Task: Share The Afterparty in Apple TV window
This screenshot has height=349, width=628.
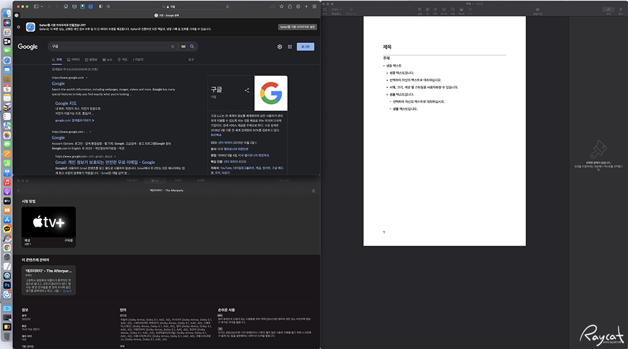Action: coord(313,191)
